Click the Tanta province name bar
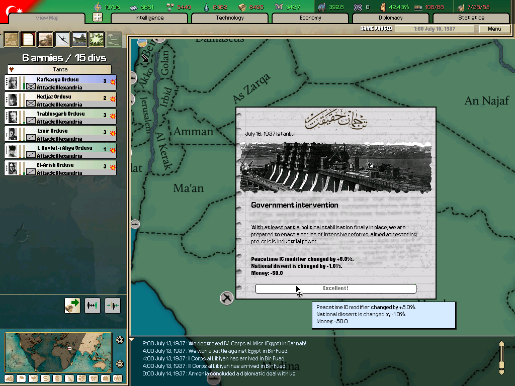Screen dimensions: 515x386 click(x=60, y=69)
